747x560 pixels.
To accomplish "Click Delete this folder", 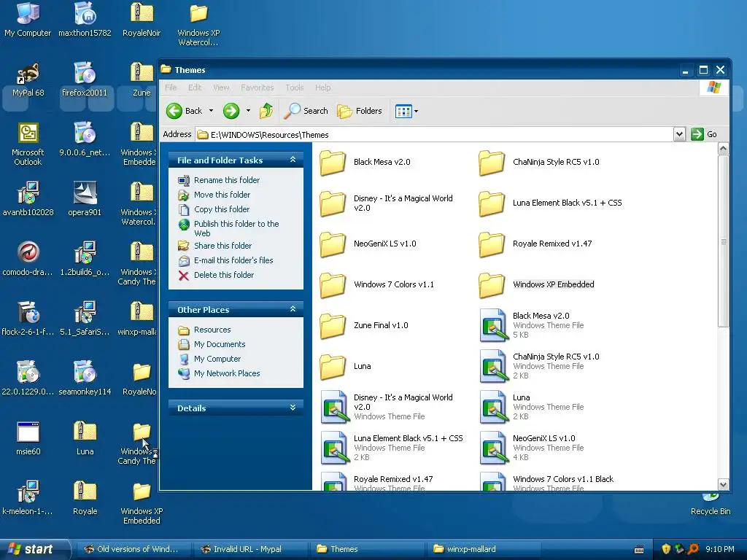I will (224, 275).
